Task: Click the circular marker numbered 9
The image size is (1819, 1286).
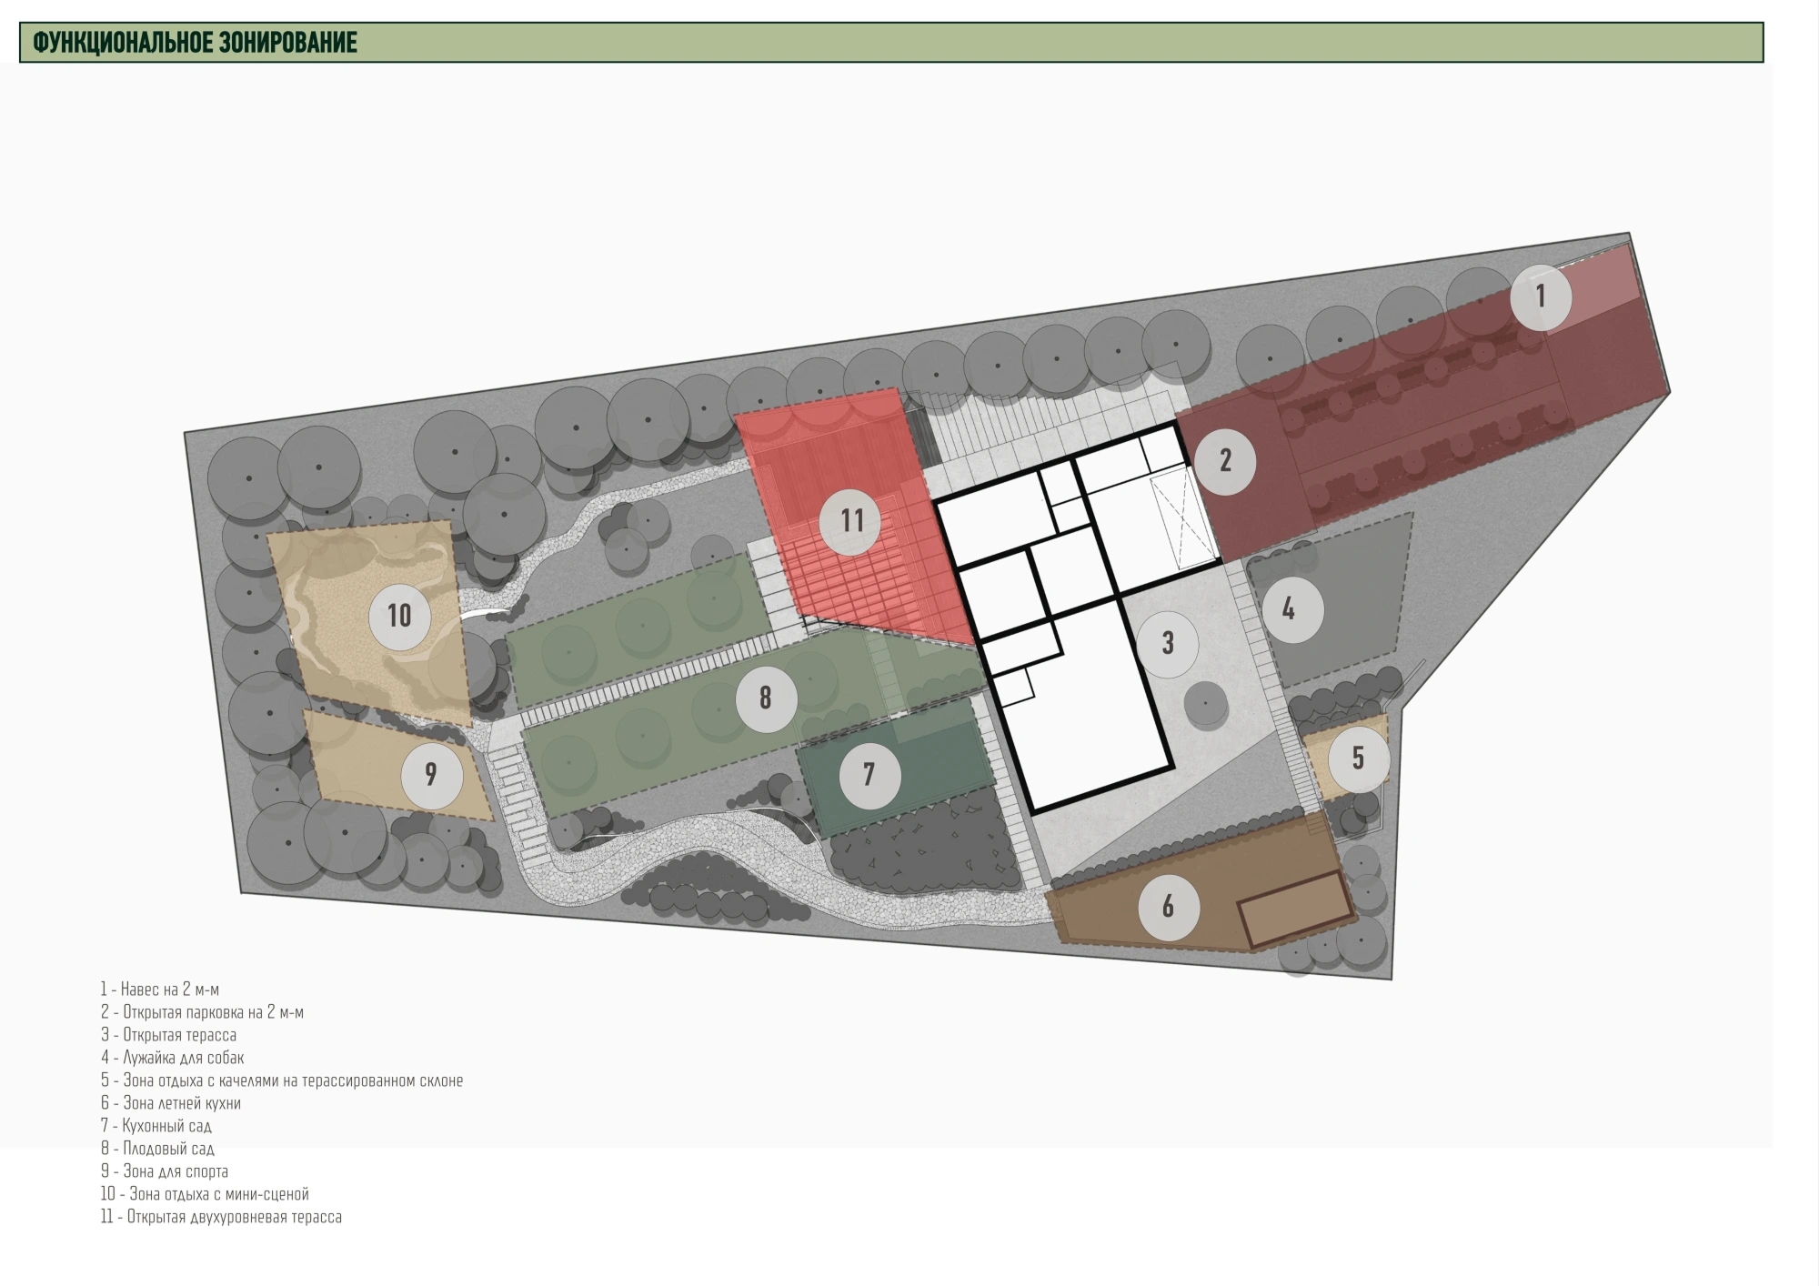Action: [431, 775]
